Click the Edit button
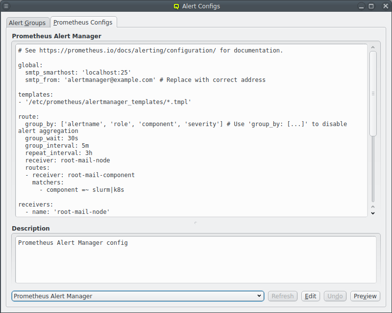The width and height of the screenshot is (392, 313). pyautogui.click(x=311, y=296)
